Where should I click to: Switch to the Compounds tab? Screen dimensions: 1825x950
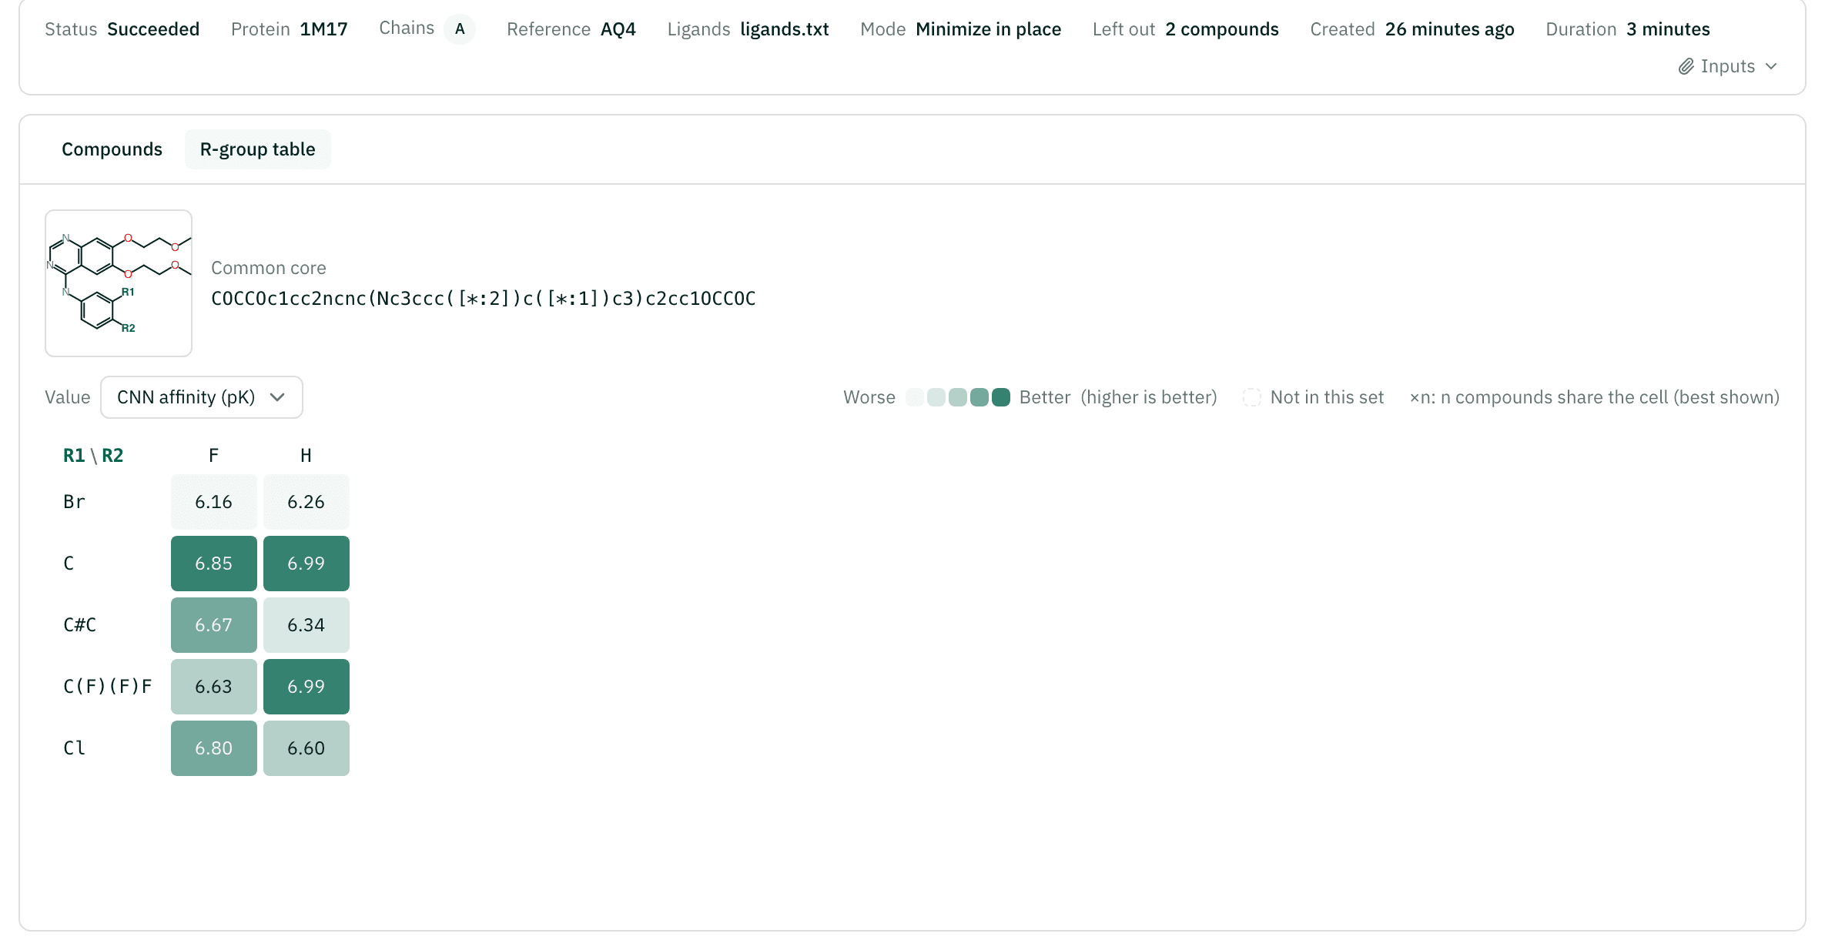(112, 149)
